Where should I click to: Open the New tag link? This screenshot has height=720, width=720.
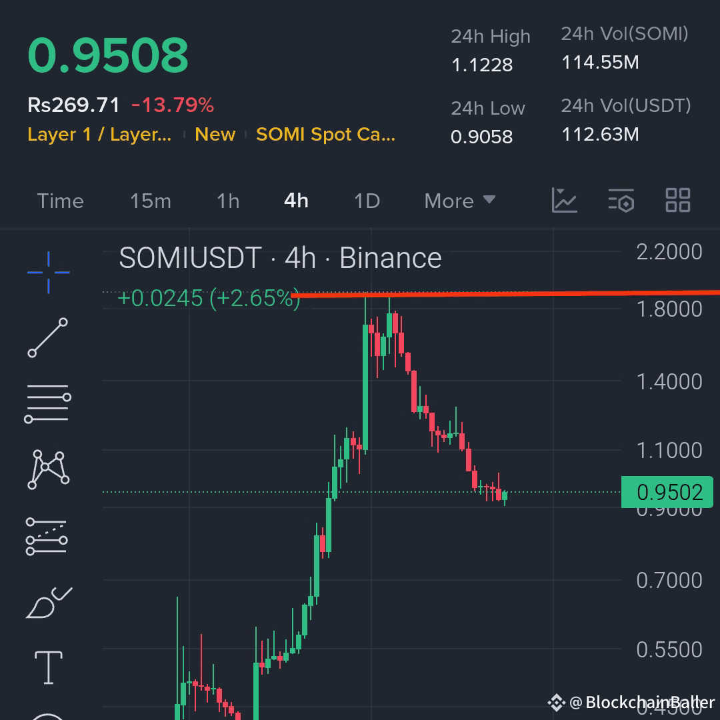pos(215,135)
